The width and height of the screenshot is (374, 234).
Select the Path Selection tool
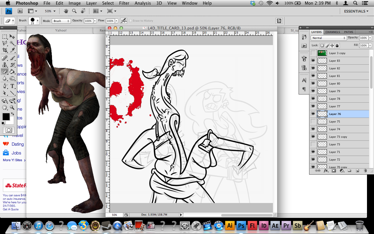pos(5,93)
